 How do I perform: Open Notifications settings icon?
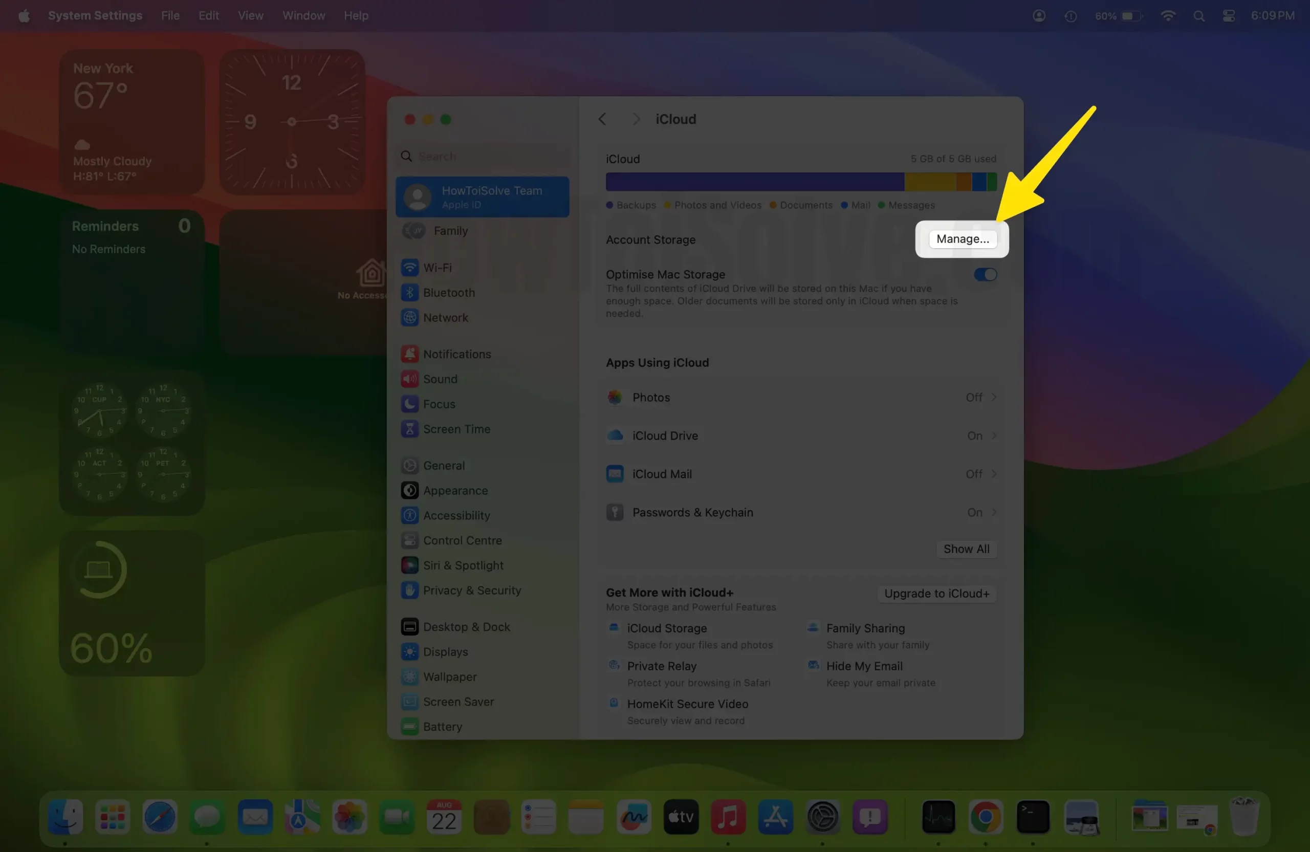pyautogui.click(x=409, y=354)
